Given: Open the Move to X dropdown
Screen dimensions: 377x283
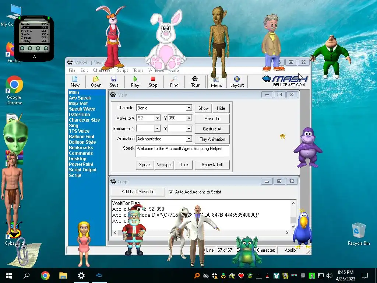Looking at the screenshot, I should click(157, 118).
